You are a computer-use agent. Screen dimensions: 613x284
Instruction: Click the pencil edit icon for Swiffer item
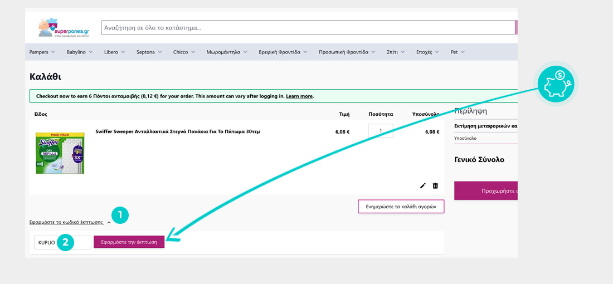[423, 185]
